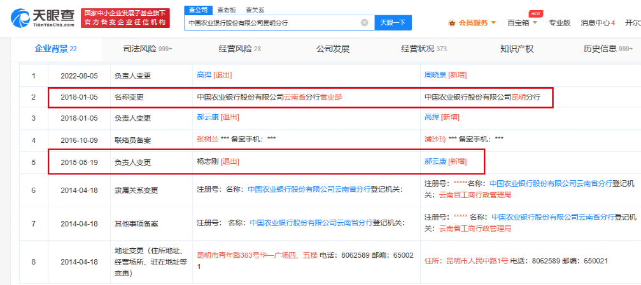641x285 pixels.
Task: Select the 查公司 search tab
Action: [198, 10]
